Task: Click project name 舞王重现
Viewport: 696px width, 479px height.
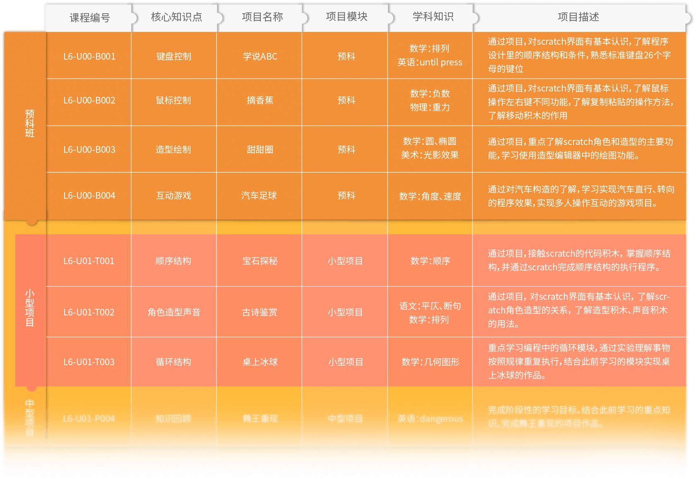Action: pos(260,419)
